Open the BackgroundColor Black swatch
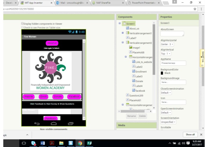Image resolution: width=208 pixels, height=147 pixels. pos(162,73)
